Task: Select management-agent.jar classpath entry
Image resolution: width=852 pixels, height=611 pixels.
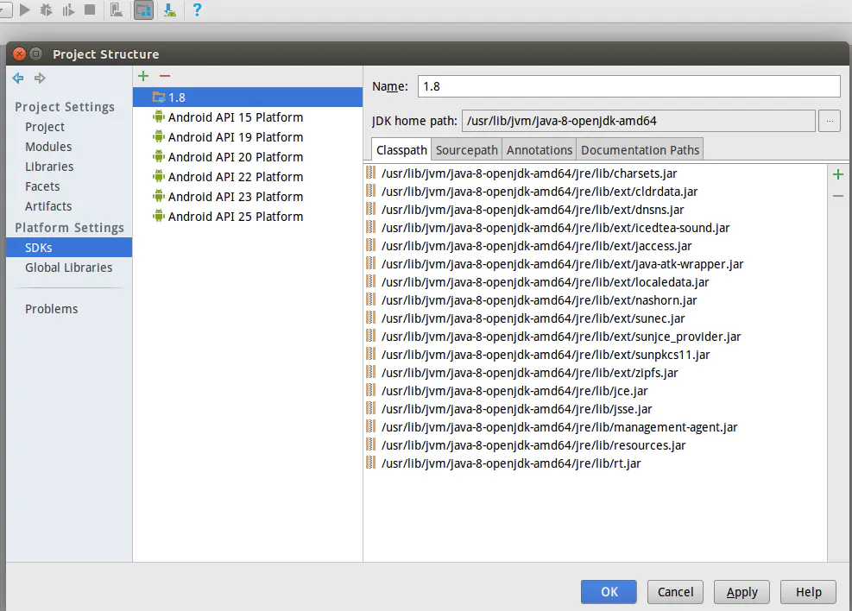Action: click(x=595, y=427)
